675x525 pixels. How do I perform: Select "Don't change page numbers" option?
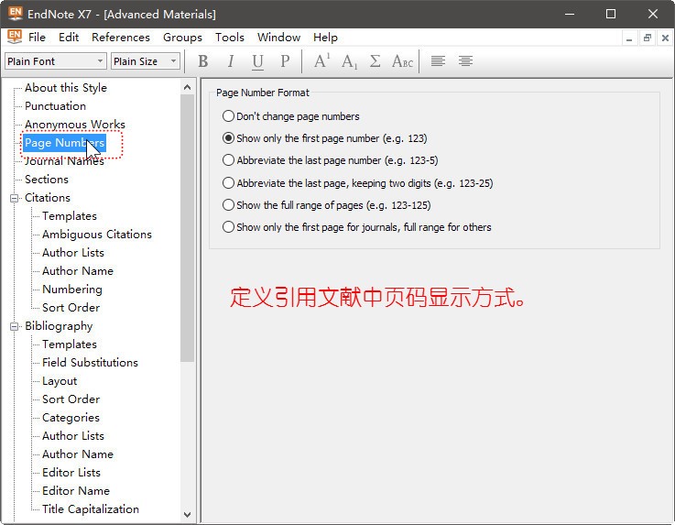[x=229, y=116]
